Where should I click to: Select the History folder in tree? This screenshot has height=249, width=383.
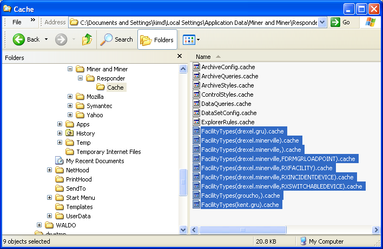point(85,133)
